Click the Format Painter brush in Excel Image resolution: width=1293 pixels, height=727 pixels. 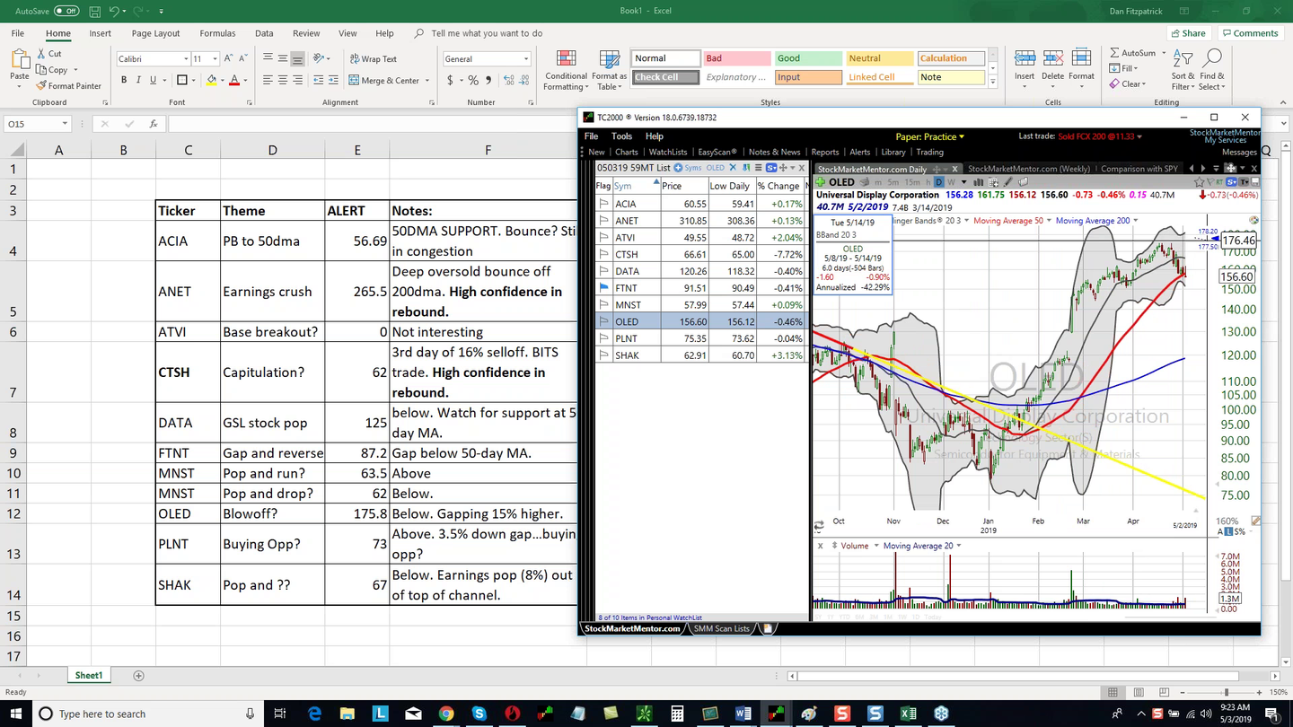point(41,86)
